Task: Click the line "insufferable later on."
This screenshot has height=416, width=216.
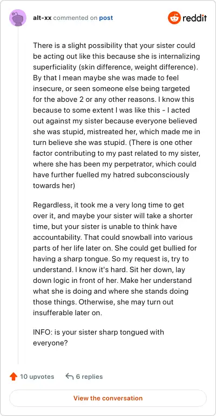Action: [x=67, y=313]
